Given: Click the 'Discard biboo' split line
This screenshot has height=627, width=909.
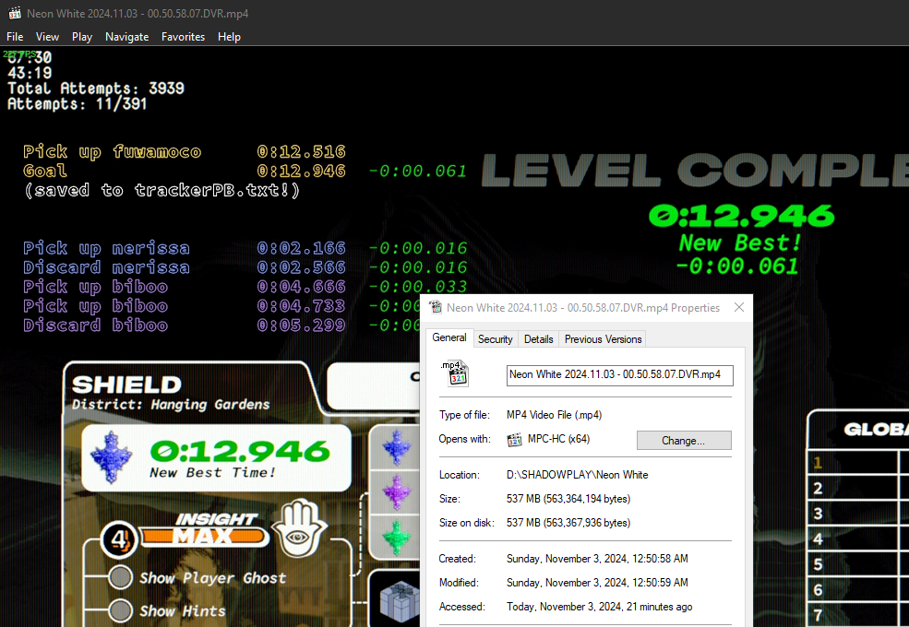Looking at the screenshot, I should [x=221, y=325].
